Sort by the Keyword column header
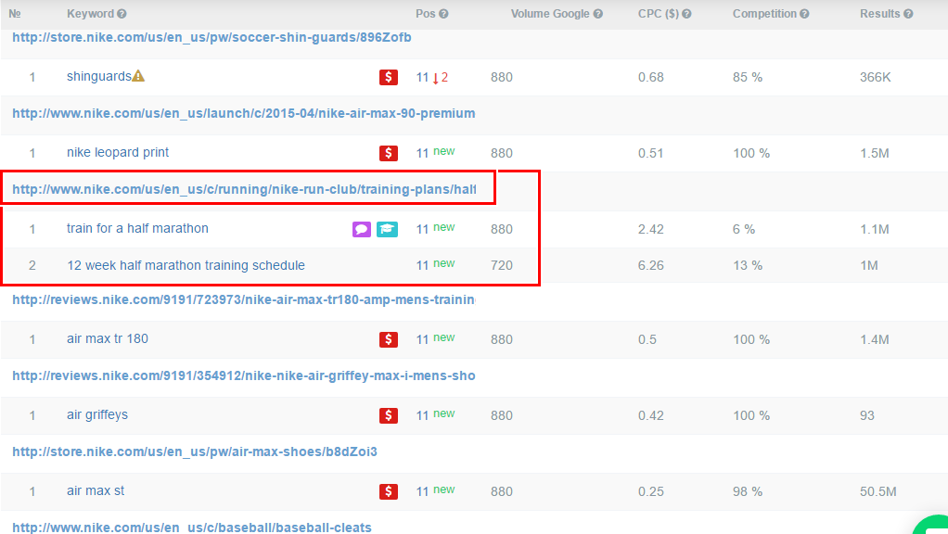This screenshot has height=534, width=948. 90,14
